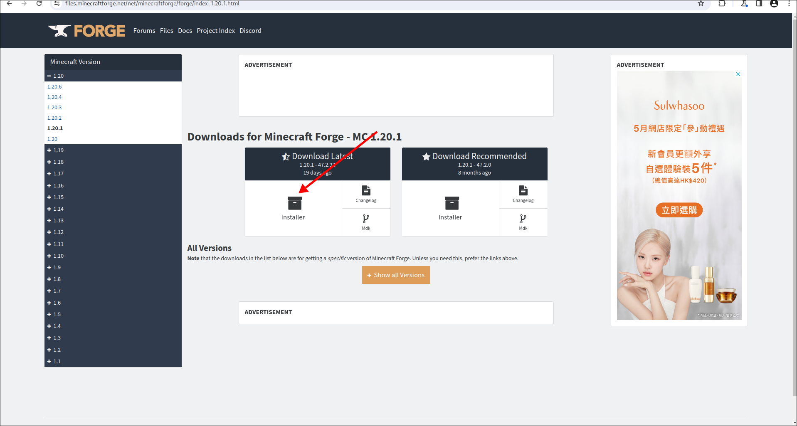797x426 pixels.
Task: Select Minecraft version 1.20.3
Action: pos(54,107)
